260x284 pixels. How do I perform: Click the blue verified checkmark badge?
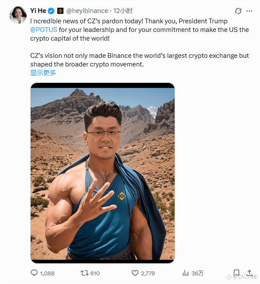coord(51,11)
